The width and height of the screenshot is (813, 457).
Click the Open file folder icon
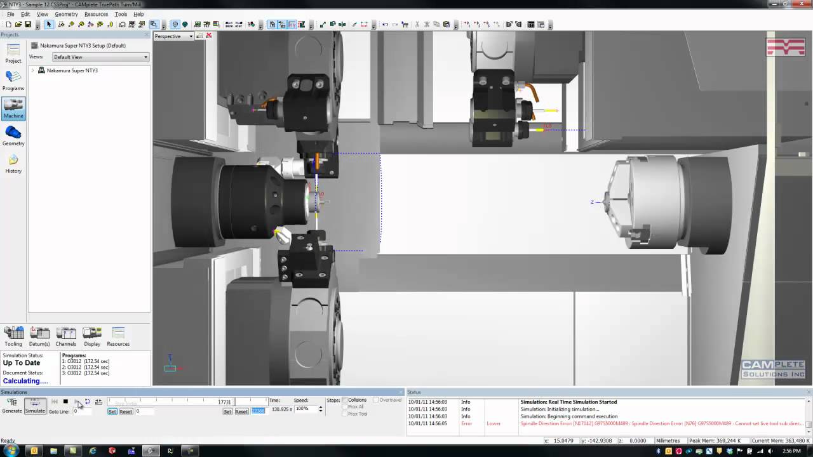coord(18,25)
